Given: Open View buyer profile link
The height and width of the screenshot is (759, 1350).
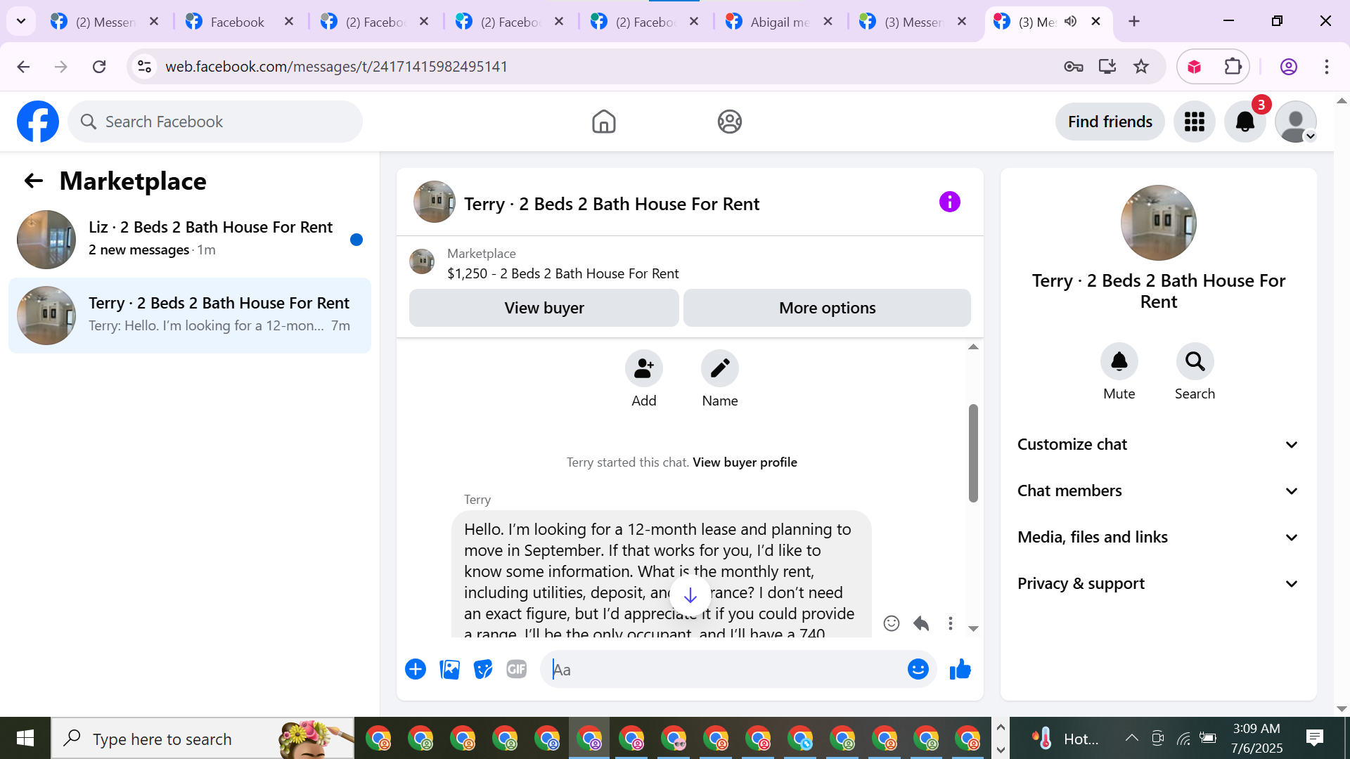Looking at the screenshot, I should (745, 462).
